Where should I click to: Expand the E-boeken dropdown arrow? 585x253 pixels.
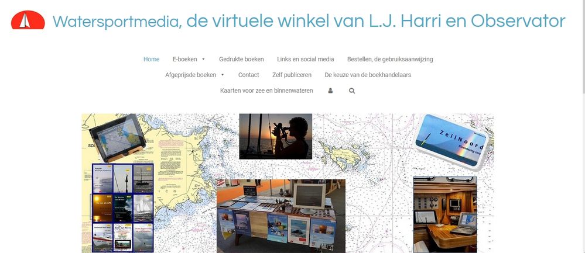(203, 59)
